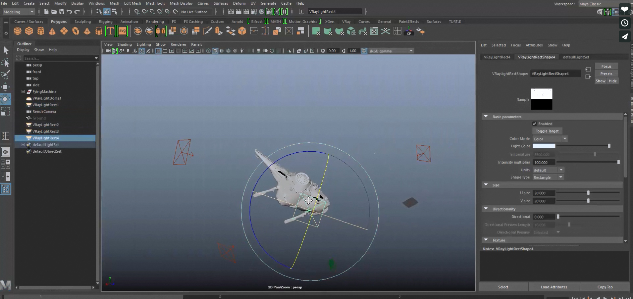Select the wireframe display icon in viewport toolbar

pyautogui.click(x=208, y=51)
